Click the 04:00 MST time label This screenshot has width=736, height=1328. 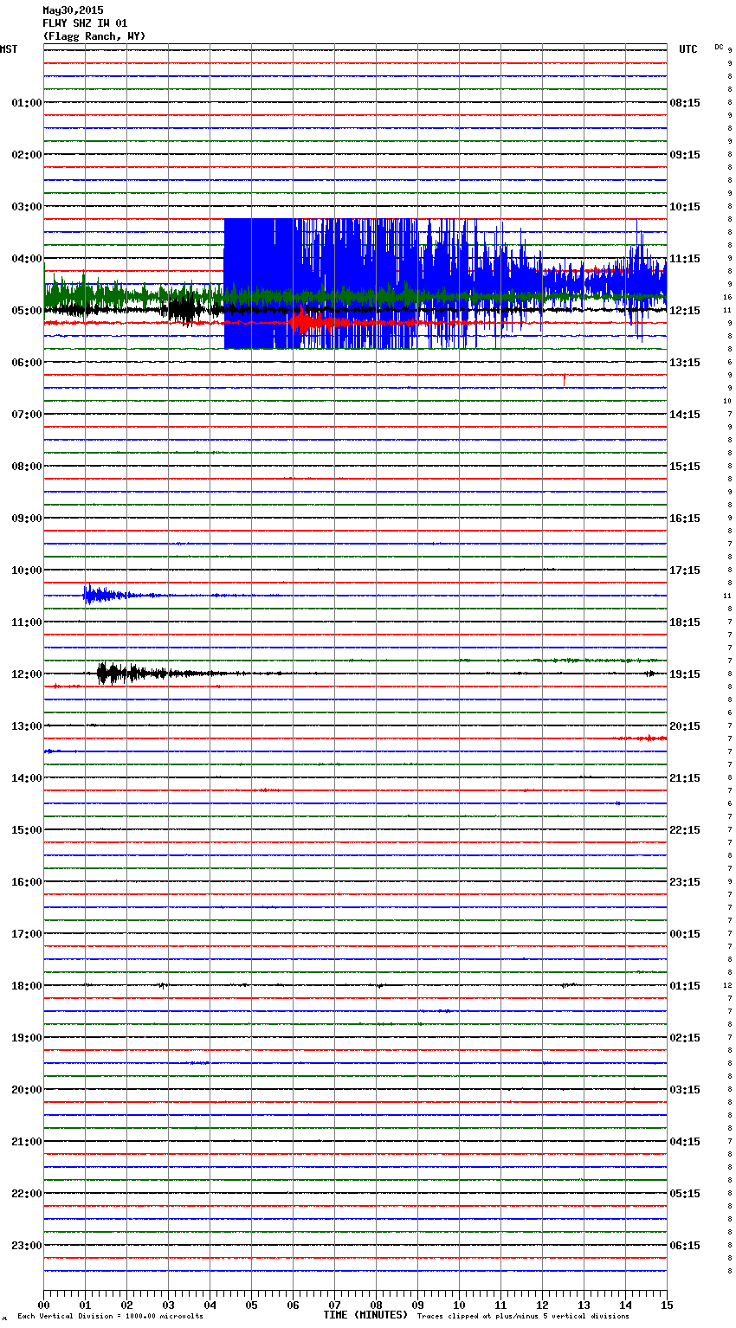(x=27, y=259)
